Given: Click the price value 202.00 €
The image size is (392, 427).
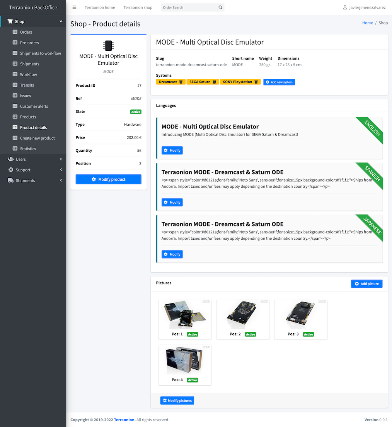Looking at the screenshot, I should pos(134,137).
